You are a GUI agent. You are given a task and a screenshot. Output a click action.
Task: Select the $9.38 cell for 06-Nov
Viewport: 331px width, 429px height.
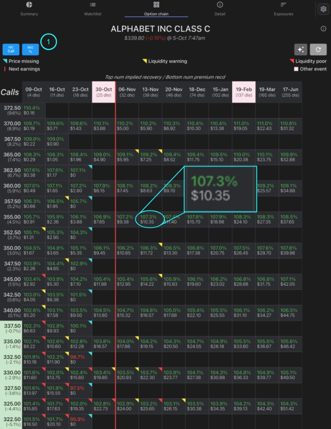127,219
